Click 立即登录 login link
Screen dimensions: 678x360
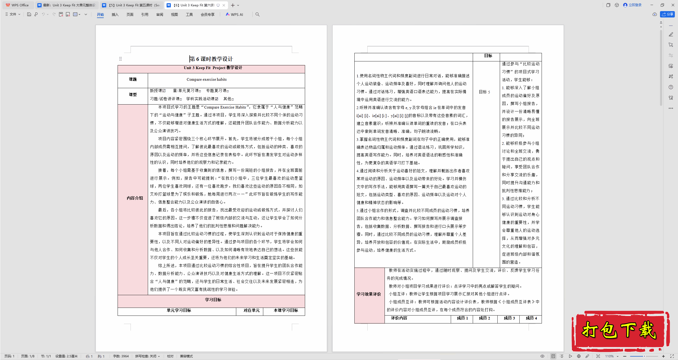coord(632,5)
